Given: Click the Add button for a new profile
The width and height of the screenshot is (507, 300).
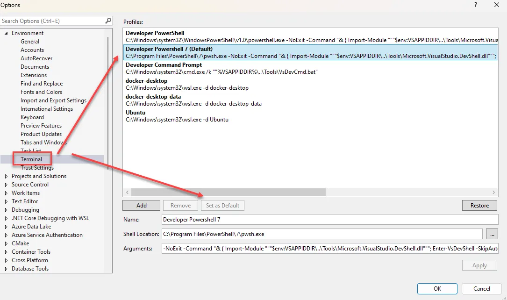Looking at the screenshot, I should point(141,205).
